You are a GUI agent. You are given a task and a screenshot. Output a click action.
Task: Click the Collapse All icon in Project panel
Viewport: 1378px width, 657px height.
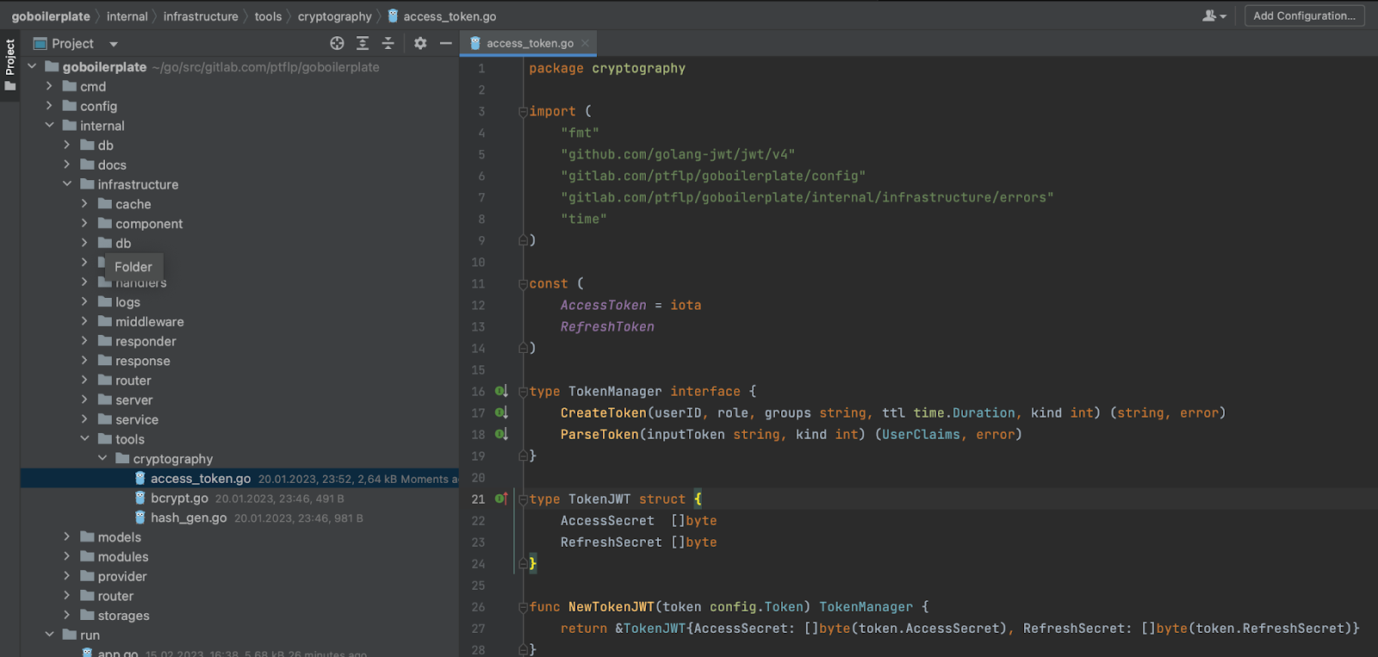(x=388, y=43)
